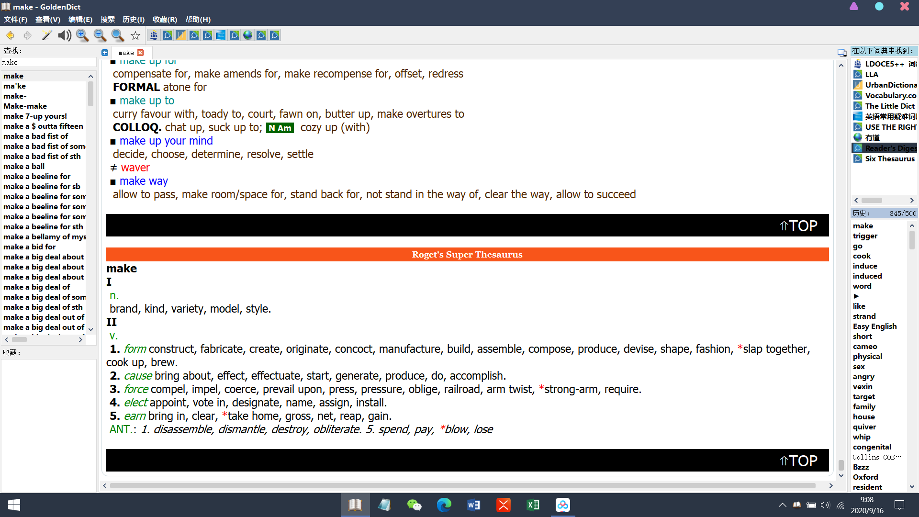Open the scan popup magic wand tool
The height and width of the screenshot is (517, 919).
(x=46, y=35)
